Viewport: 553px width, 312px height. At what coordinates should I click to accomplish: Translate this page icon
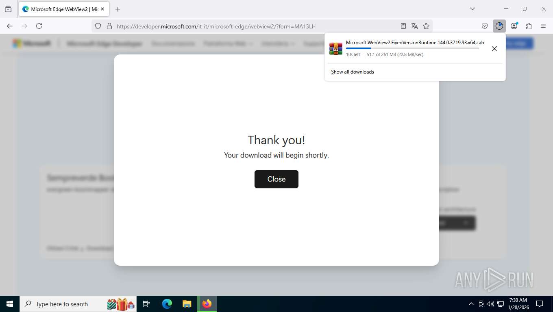(415, 26)
